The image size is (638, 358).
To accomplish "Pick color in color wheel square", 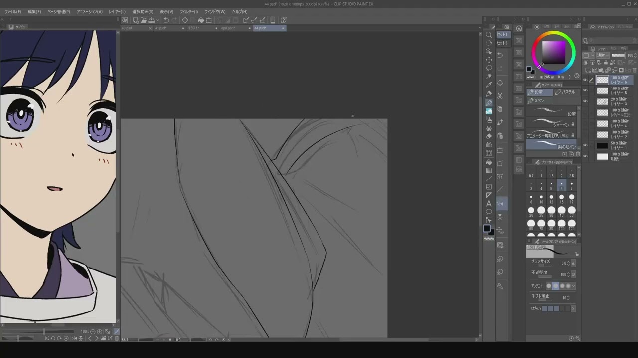I will point(554,52).
